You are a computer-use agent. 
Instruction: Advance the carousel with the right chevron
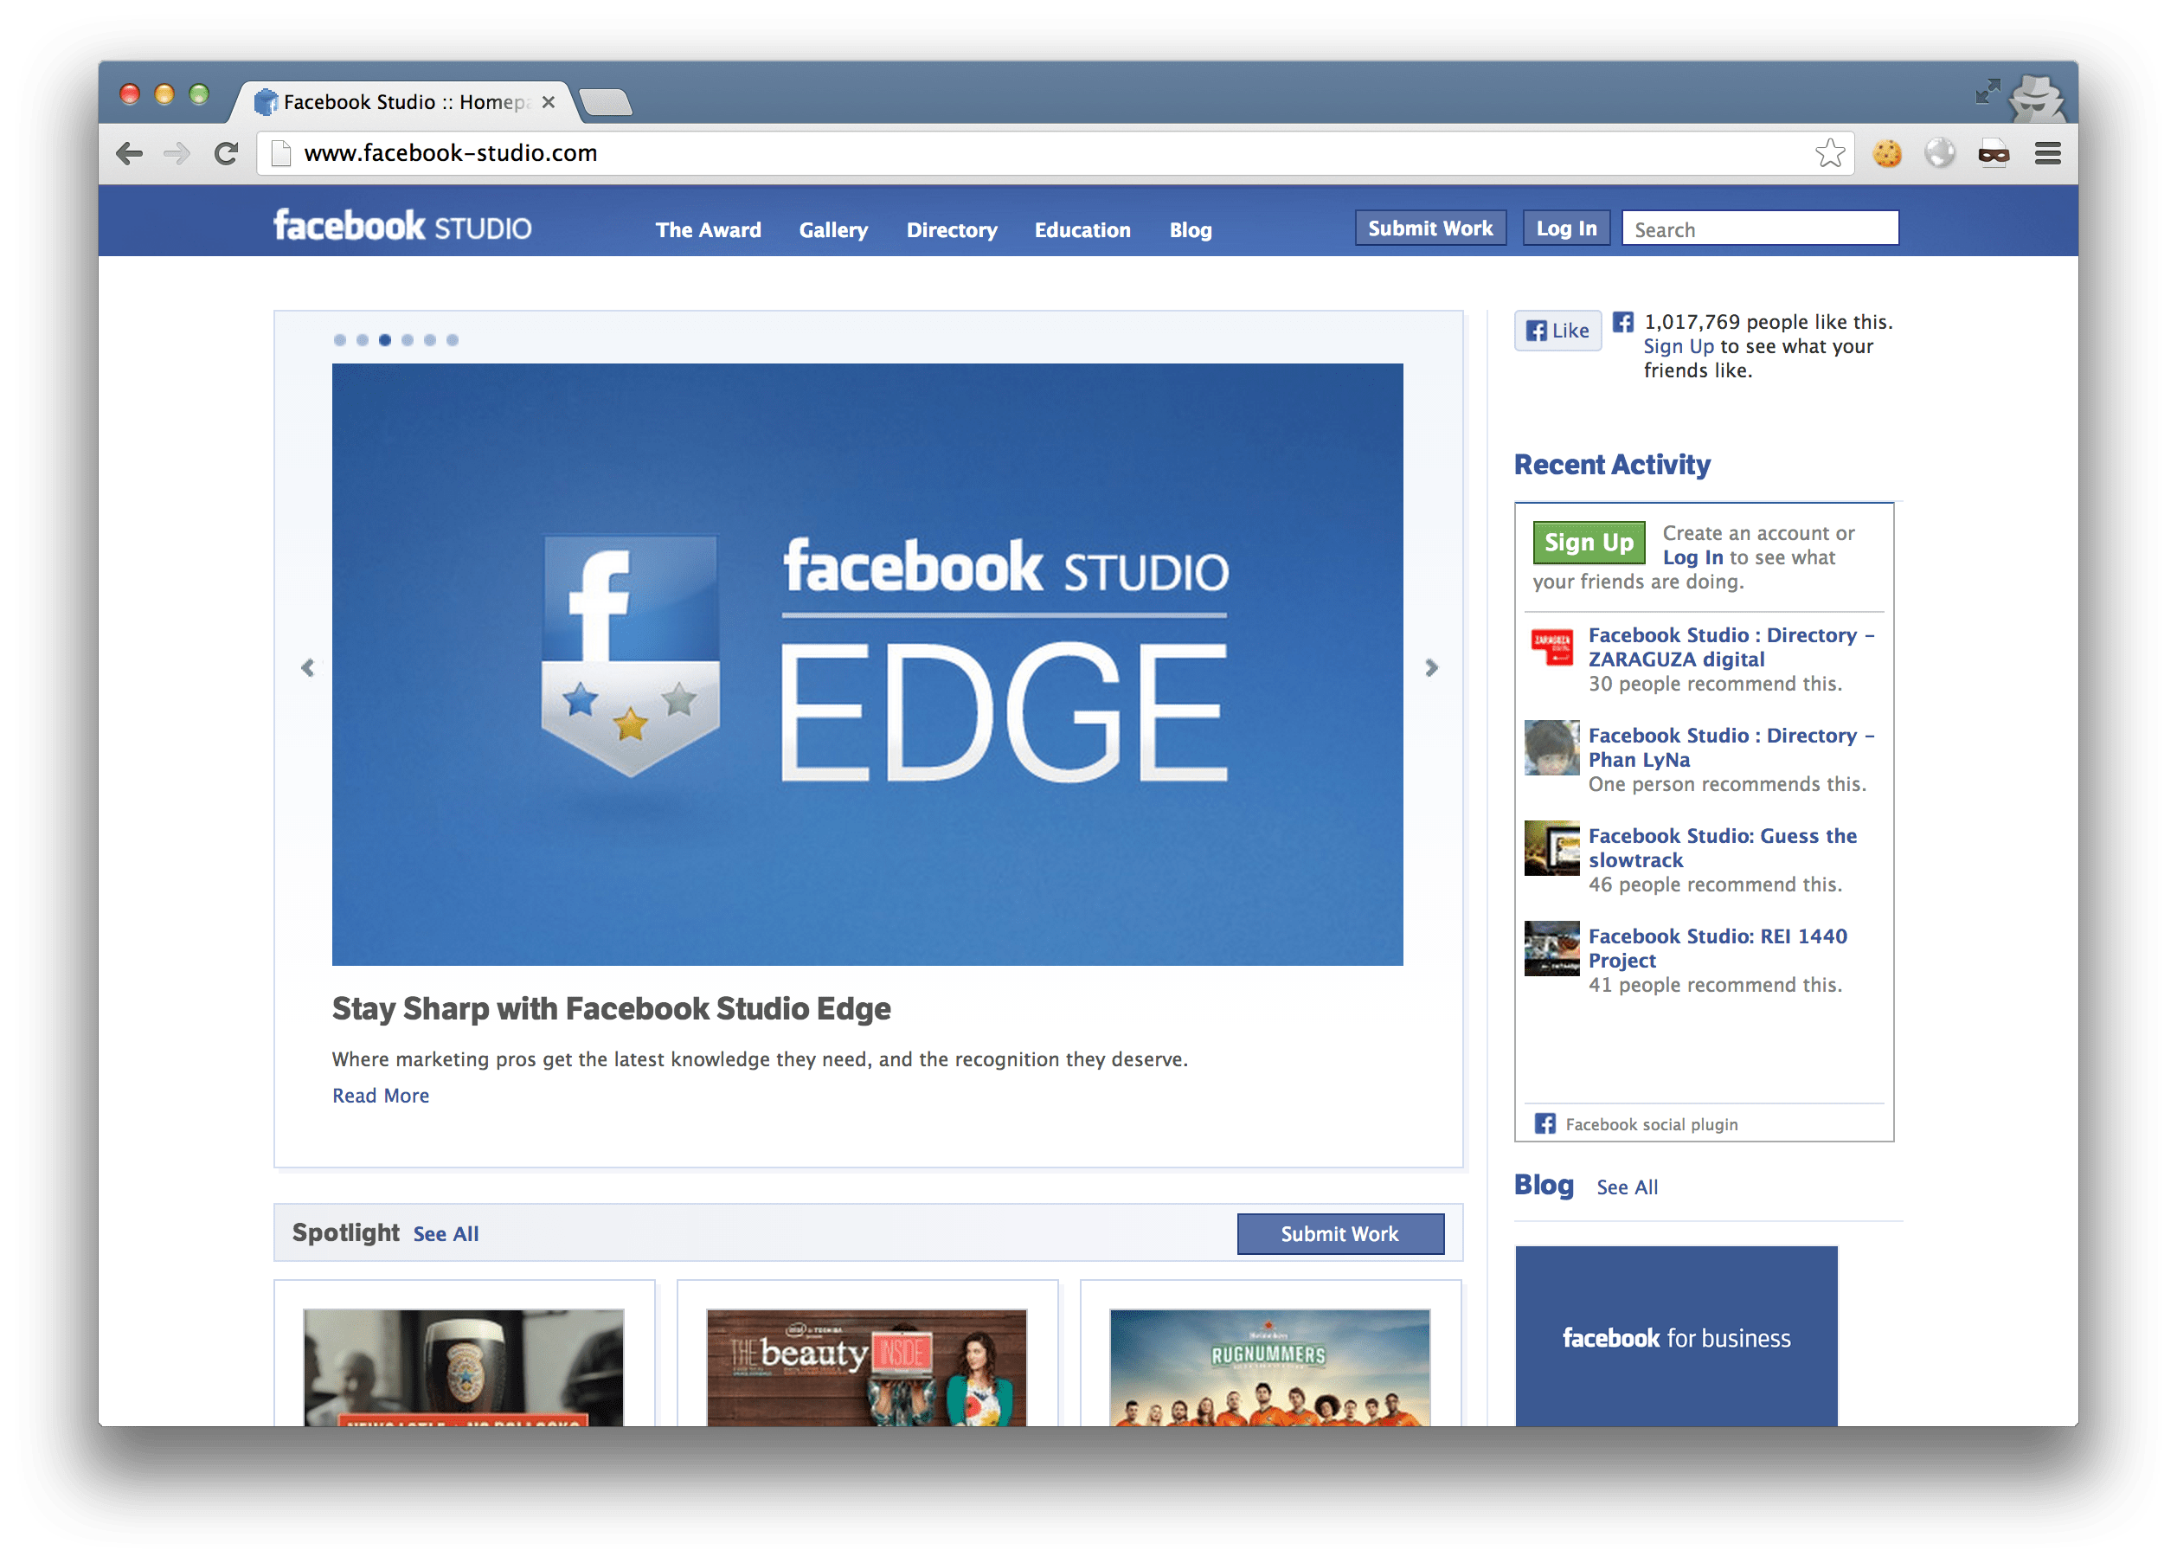click(x=1430, y=667)
